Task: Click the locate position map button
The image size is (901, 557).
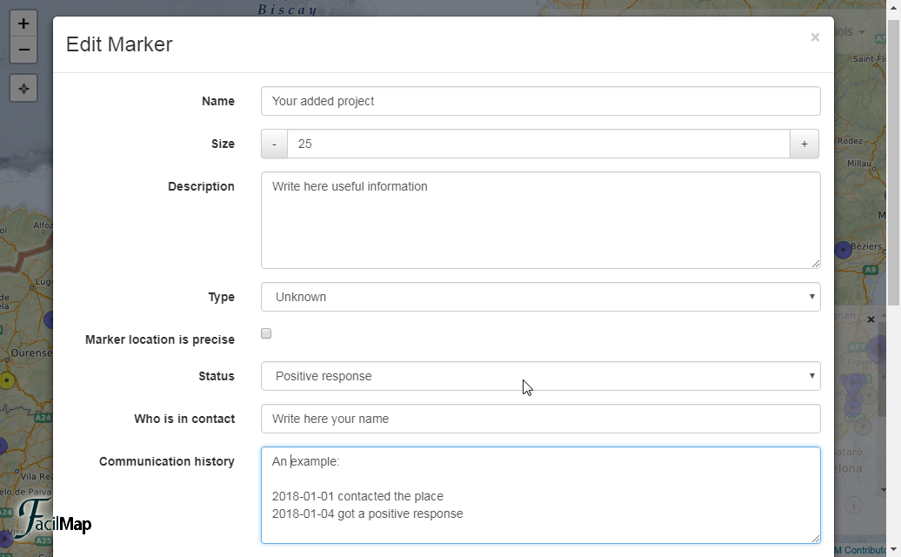Action: click(x=23, y=88)
